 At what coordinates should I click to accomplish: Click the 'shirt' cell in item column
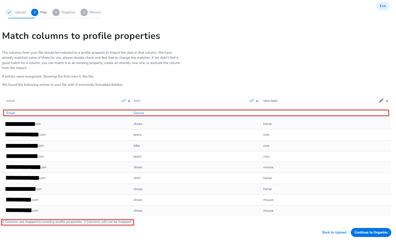137,178
